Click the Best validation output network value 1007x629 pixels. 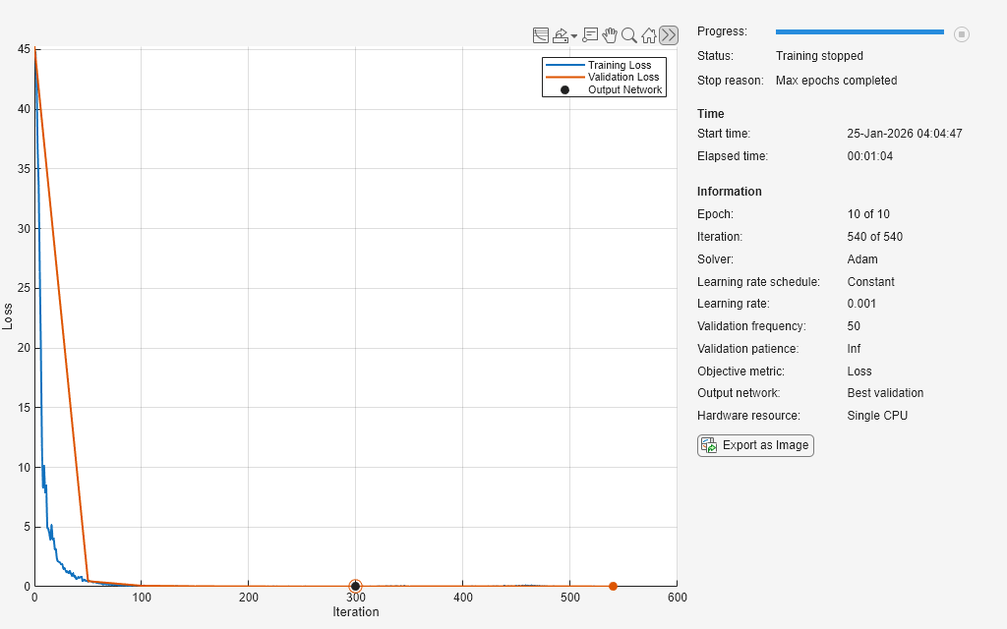tap(885, 393)
